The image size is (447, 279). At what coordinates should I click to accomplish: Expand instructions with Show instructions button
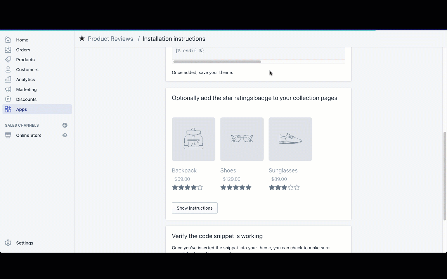point(195,208)
